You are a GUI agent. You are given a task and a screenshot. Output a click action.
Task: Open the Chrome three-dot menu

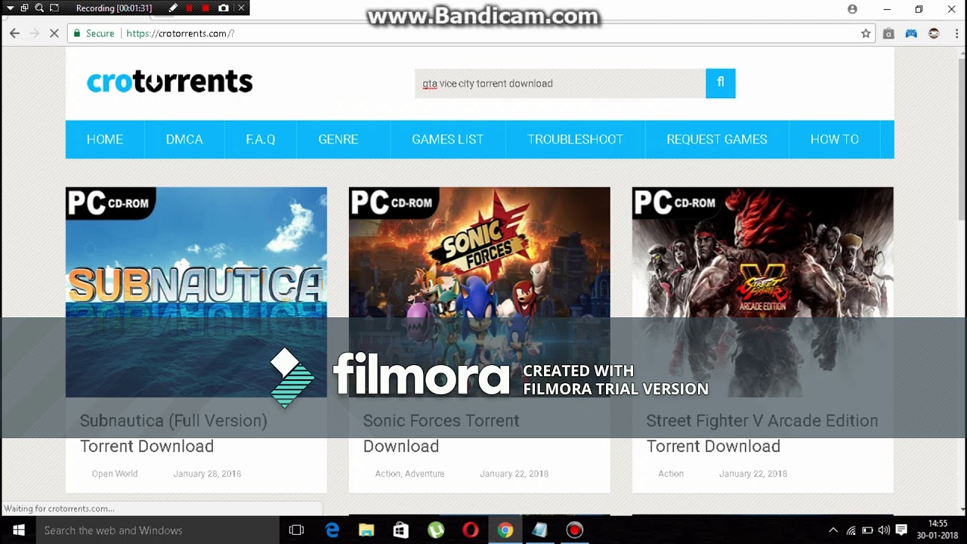(956, 33)
